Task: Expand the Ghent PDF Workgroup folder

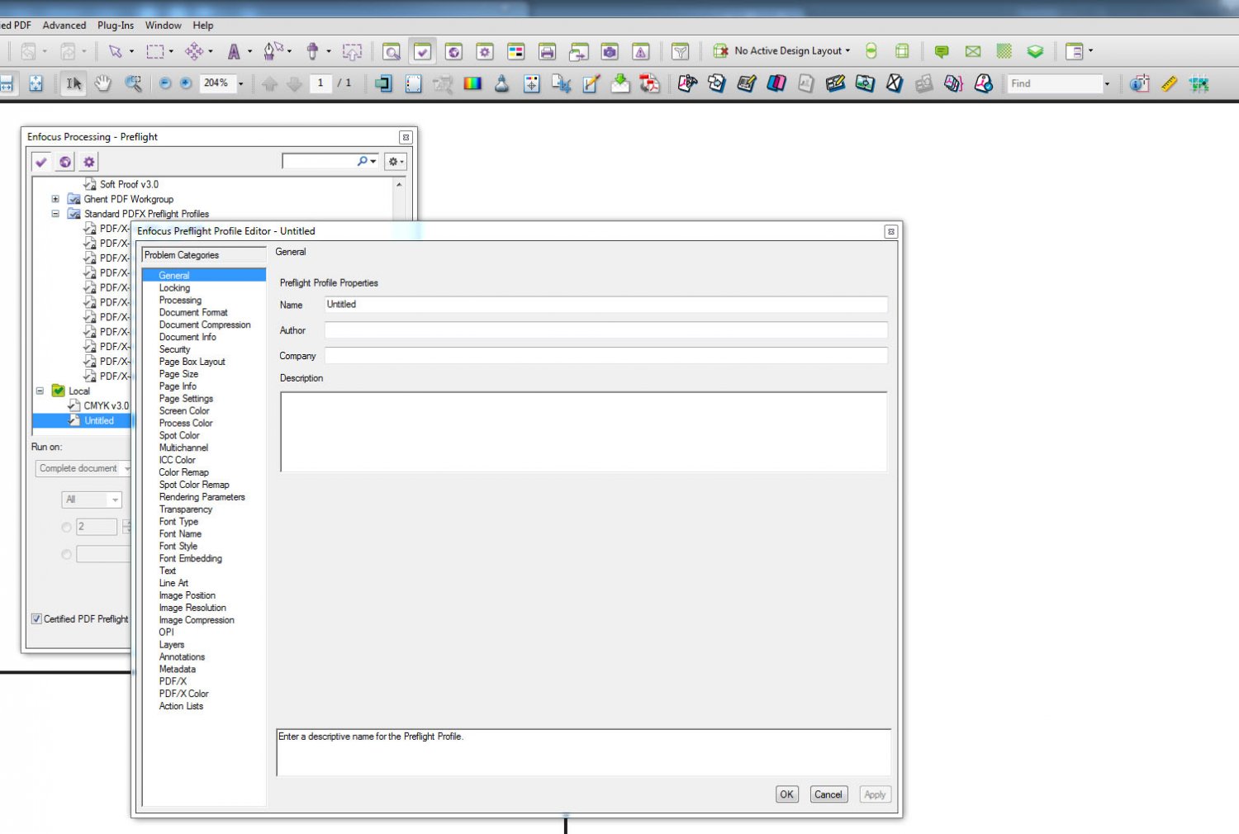Action: (55, 199)
